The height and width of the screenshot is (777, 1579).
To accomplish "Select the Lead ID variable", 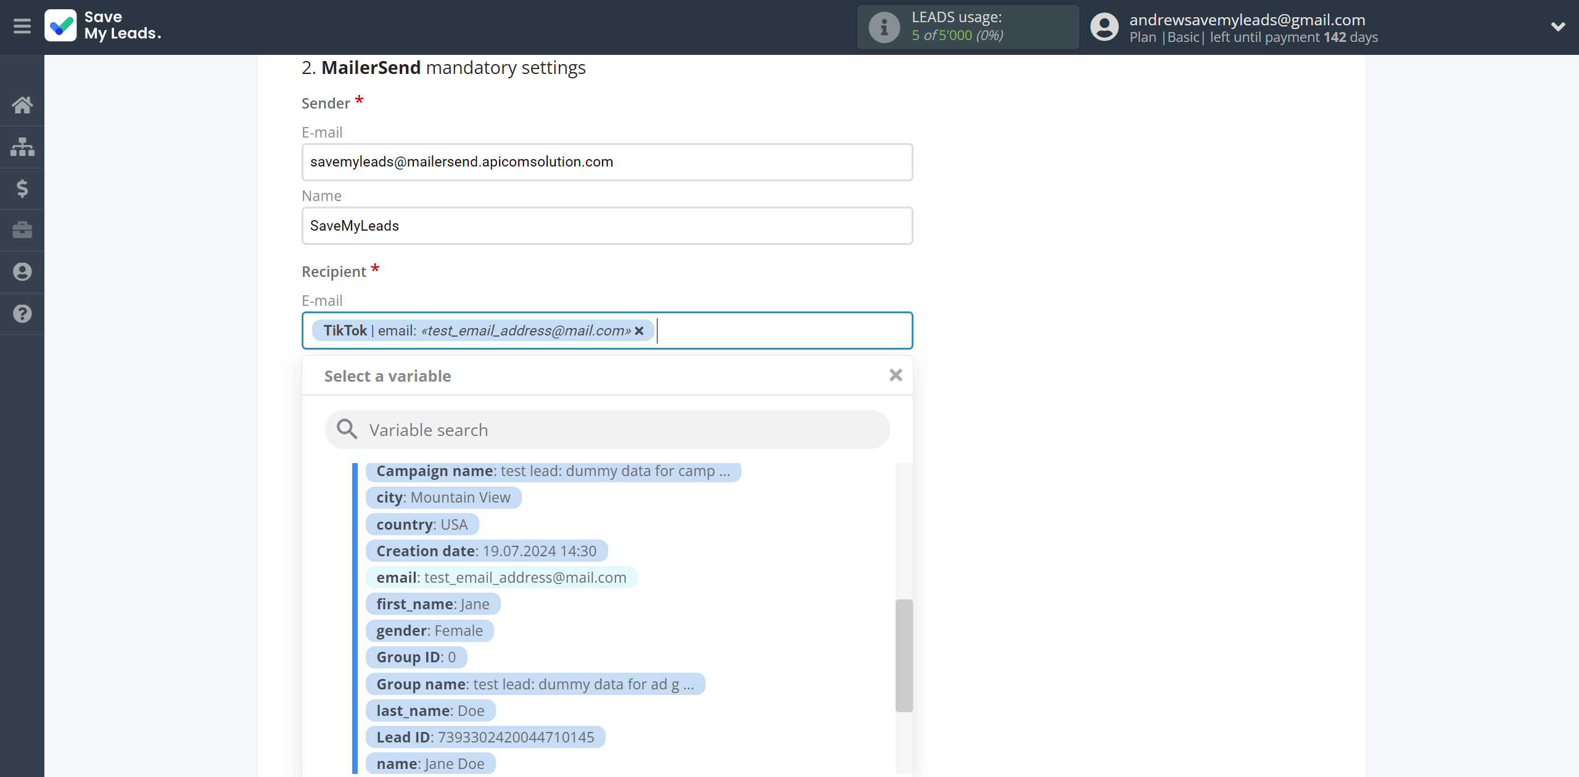I will click(485, 738).
